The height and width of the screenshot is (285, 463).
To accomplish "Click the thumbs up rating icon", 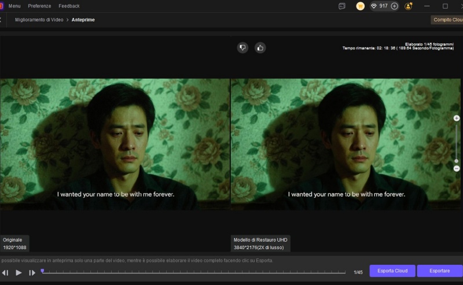I will coord(260,48).
